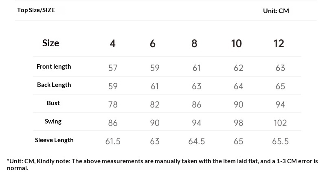
Task: Click the Back Length value 64
Action: tap(238, 86)
